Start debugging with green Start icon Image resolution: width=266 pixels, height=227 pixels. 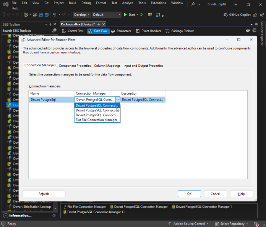point(125,15)
